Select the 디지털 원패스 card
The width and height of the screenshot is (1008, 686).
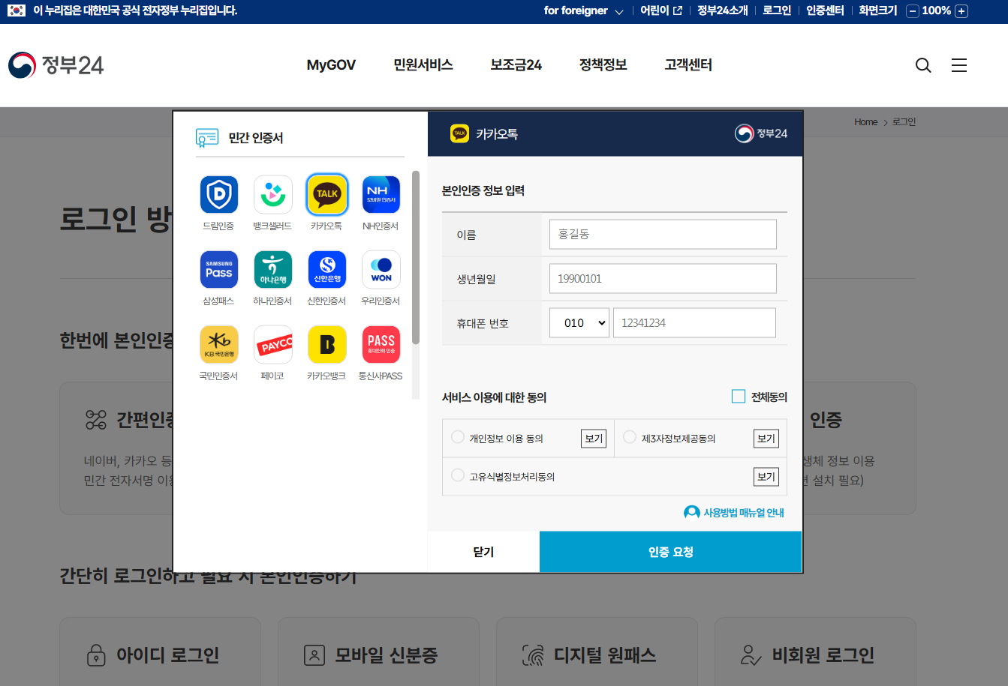coord(597,652)
